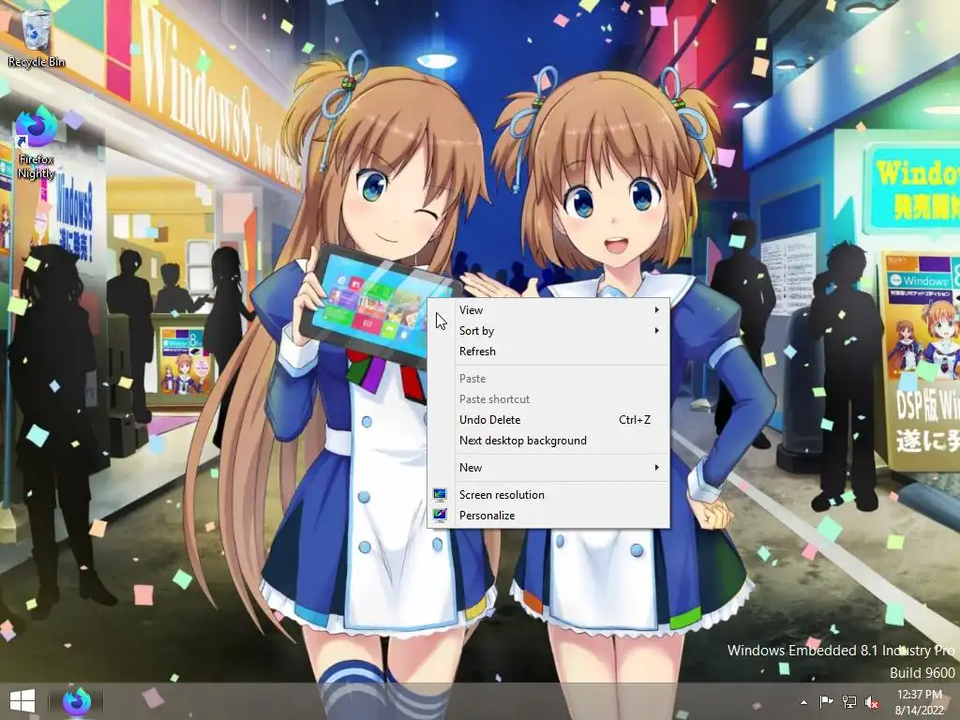Expand the View submenu
The image size is (960, 720).
547,309
